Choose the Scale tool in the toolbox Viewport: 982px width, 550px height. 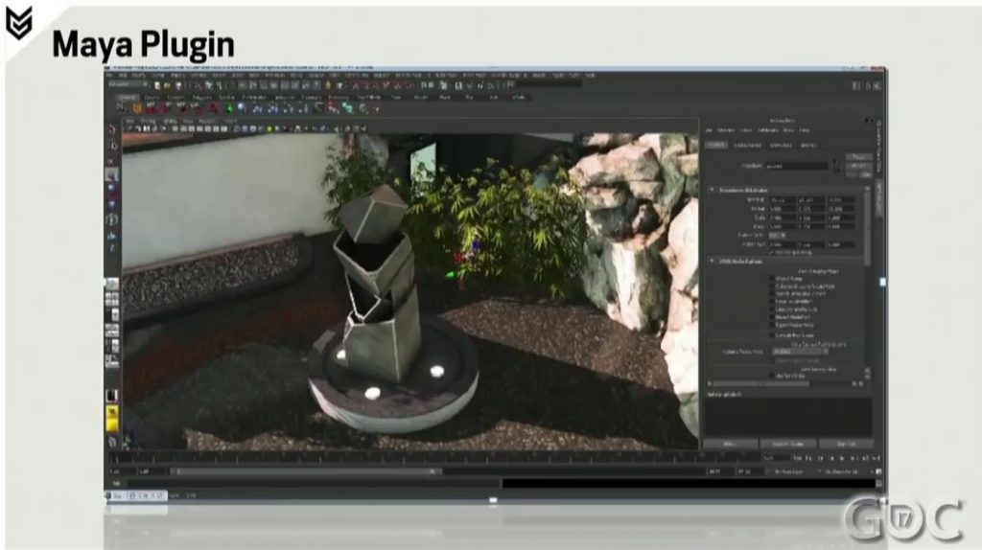112,205
